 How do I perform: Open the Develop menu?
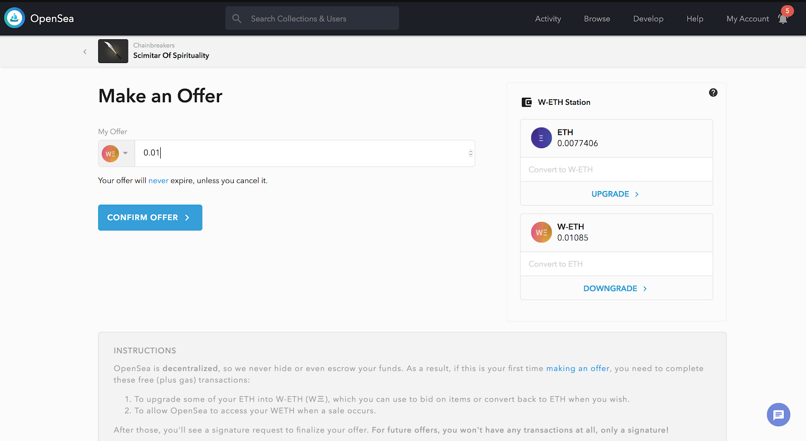648,19
